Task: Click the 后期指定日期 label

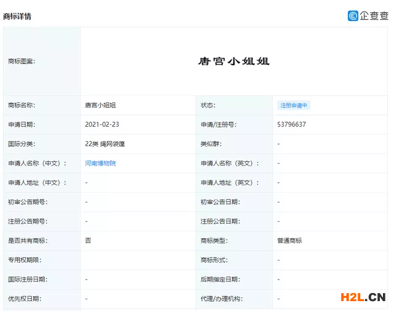Action: [x=220, y=280]
